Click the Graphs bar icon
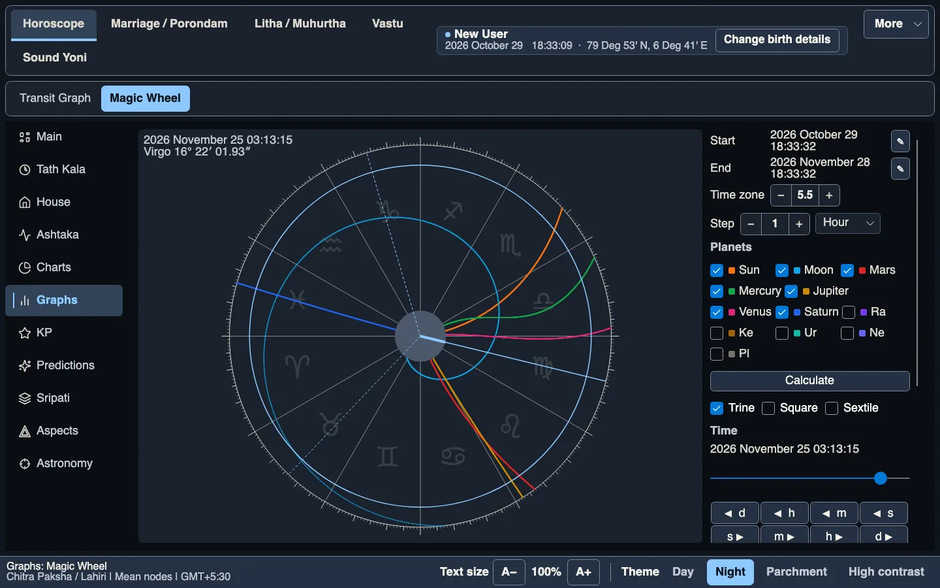The width and height of the screenshot is (940, 588). click(25, 301)
